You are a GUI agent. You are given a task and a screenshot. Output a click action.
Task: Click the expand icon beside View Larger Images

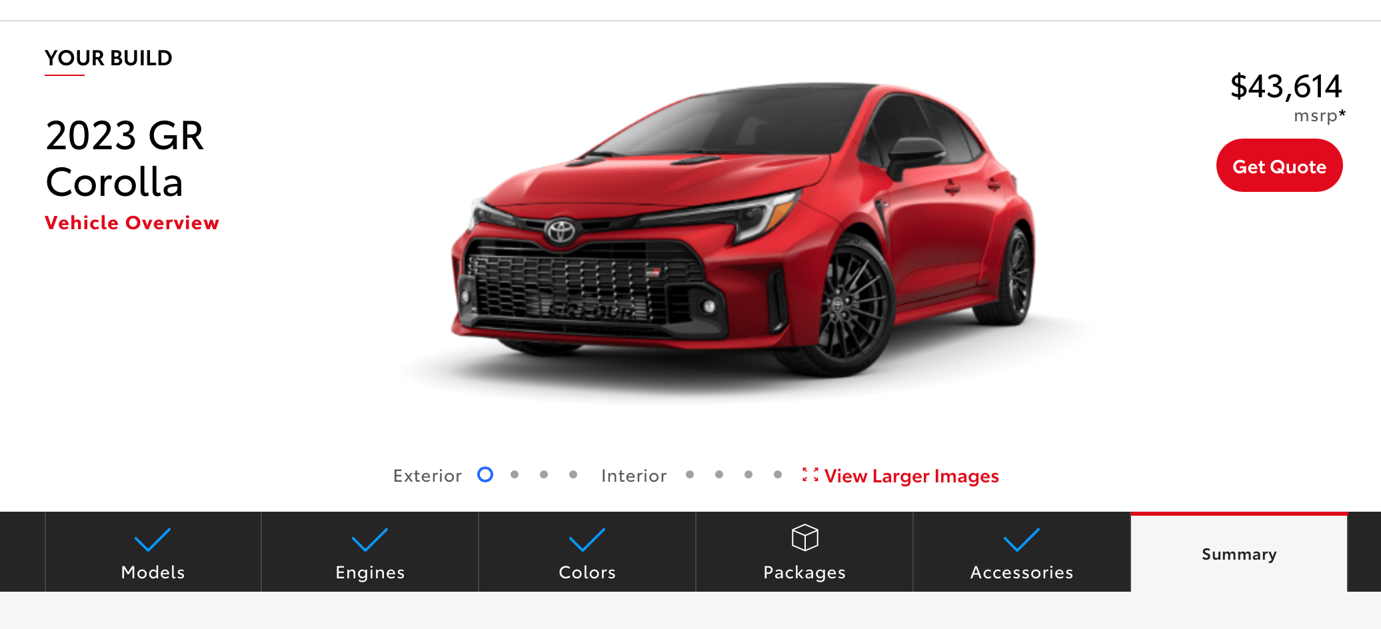(x=810, y=475)
